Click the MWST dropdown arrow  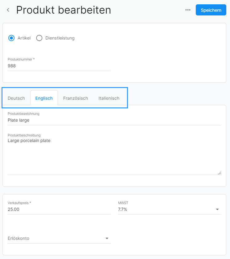(217, 209)
